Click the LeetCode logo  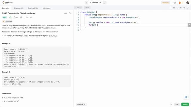(7, 3)
